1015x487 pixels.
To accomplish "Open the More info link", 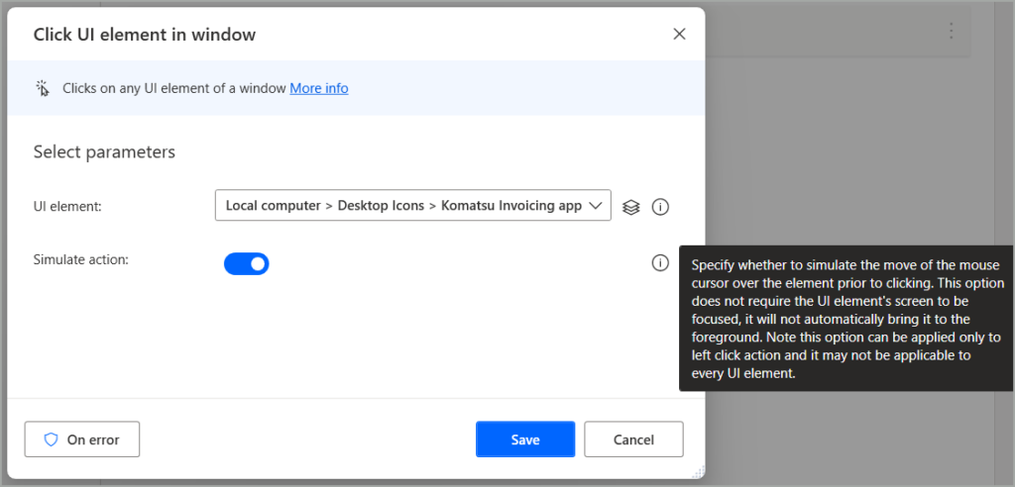I will coord(318,88).
